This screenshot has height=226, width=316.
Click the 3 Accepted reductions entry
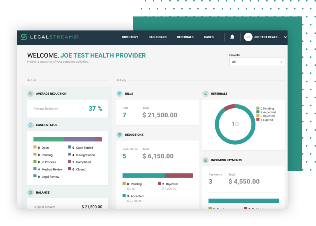pos(133,196)
